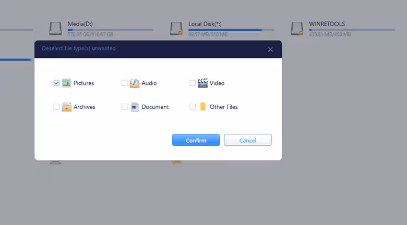Click the Other Files folder icon

(x=203, y=107)
